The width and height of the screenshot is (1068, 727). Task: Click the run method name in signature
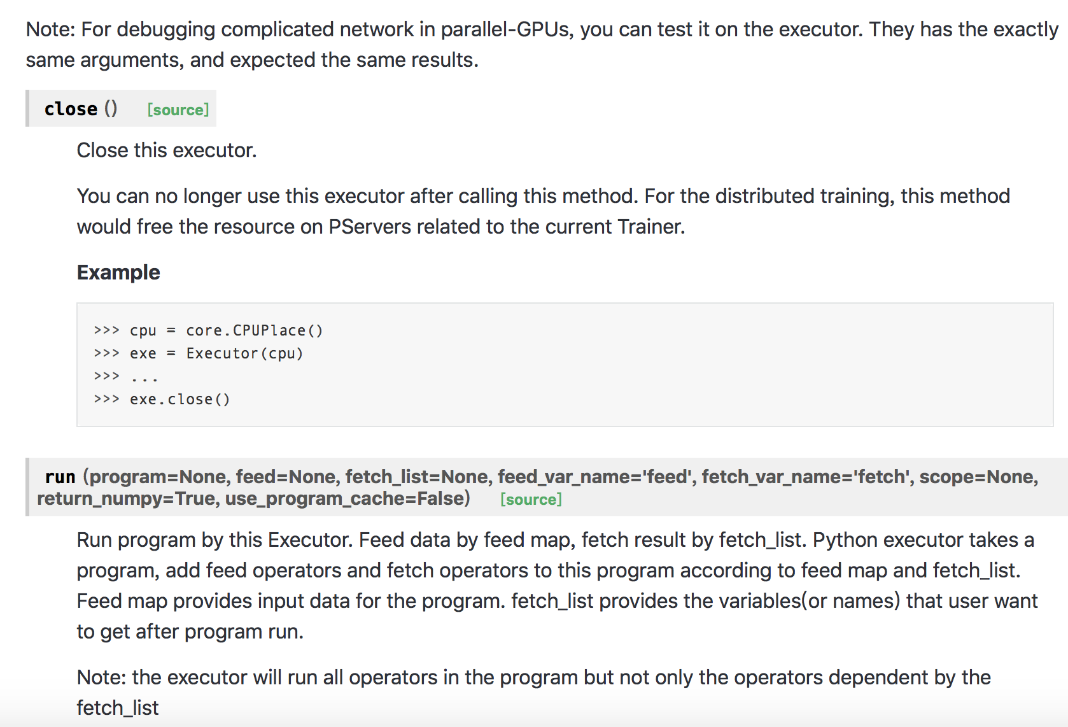click(x=60, y=477)
